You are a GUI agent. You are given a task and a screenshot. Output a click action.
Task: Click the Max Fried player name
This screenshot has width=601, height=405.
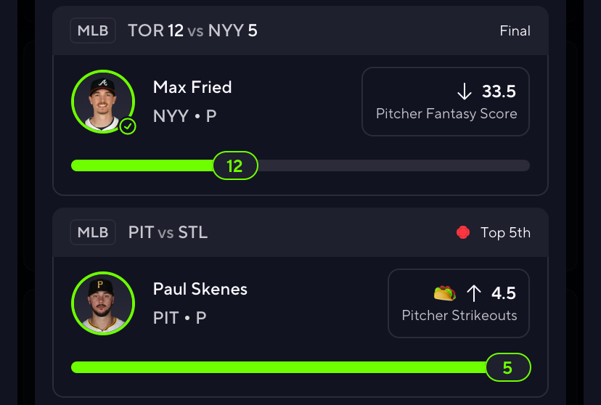(x=192, y=87)
